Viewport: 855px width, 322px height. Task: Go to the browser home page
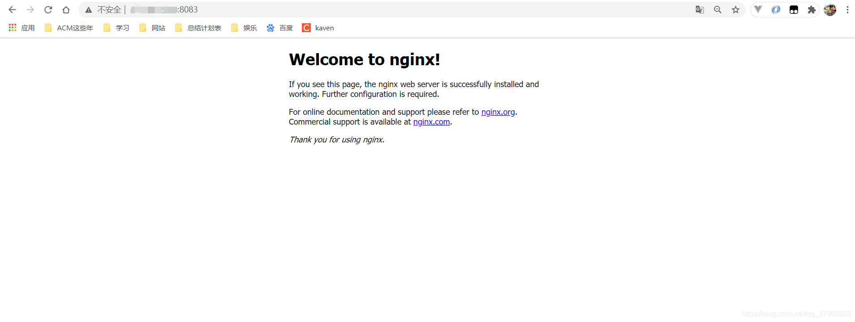66,10
